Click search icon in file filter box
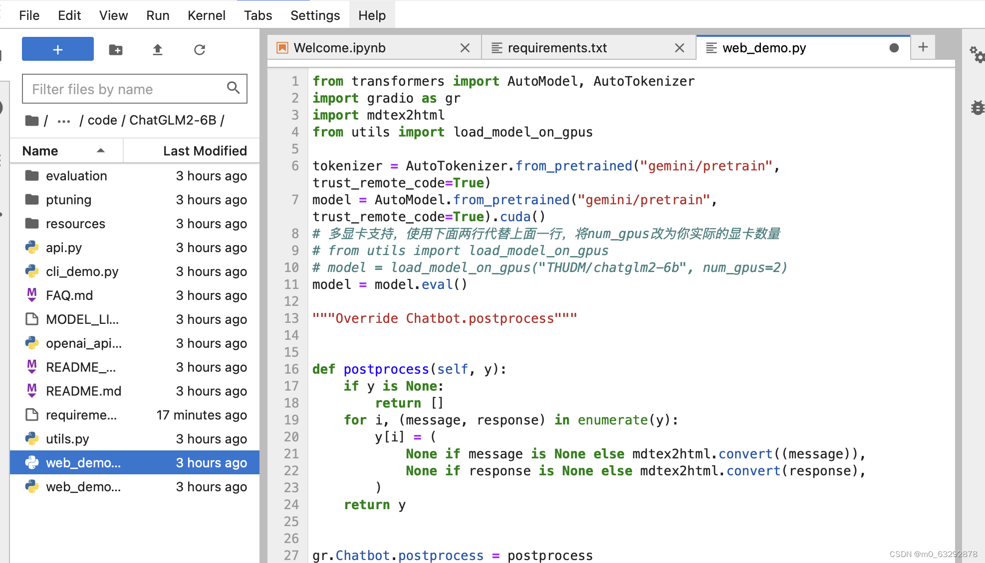This screenshot has width=985, height=563. pos(233,88)
